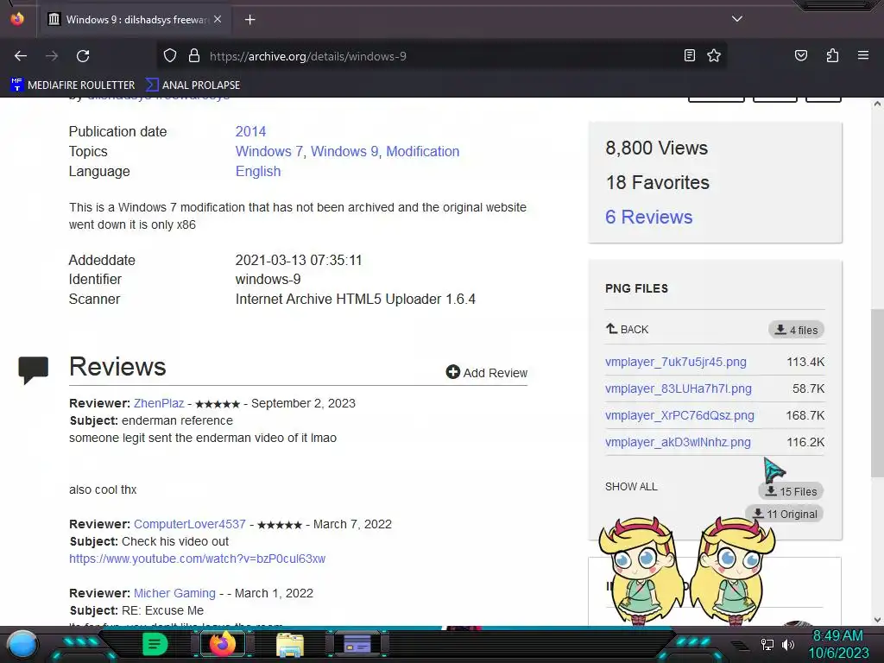Screen dimensions: 884x663
Task: Open reviewer ZhenPlaz profile
Action: tap(159, 404)
